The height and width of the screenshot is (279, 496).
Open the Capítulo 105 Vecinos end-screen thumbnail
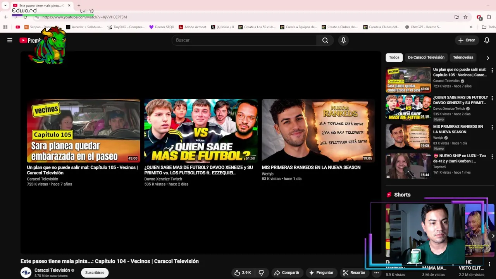(x=83, y=131)
